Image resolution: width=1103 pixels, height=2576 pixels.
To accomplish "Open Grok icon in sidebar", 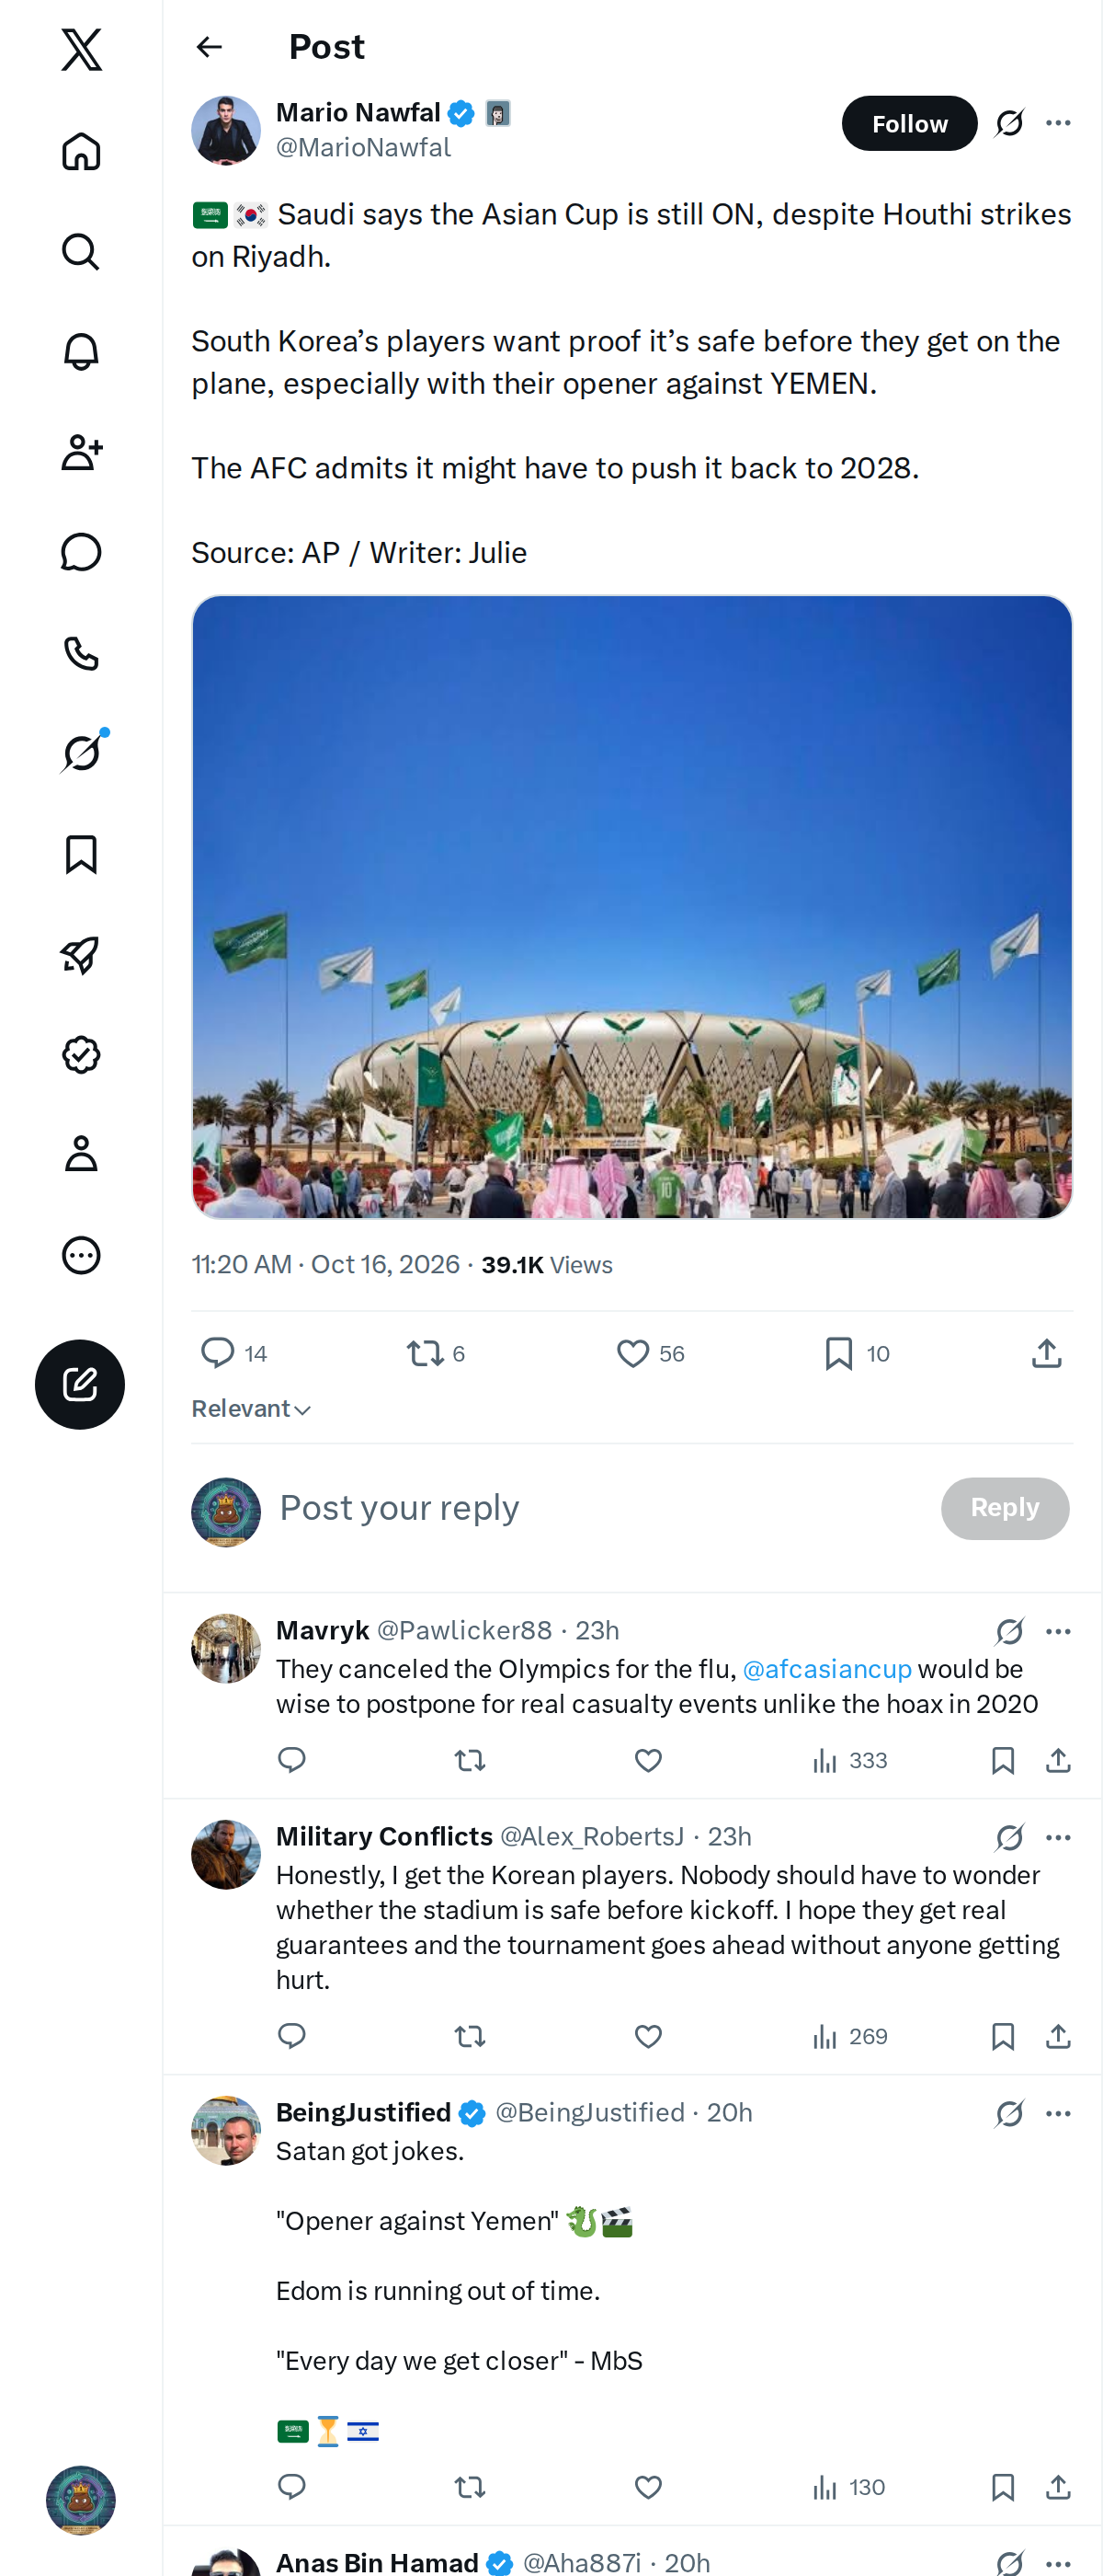I will [81, 753].
